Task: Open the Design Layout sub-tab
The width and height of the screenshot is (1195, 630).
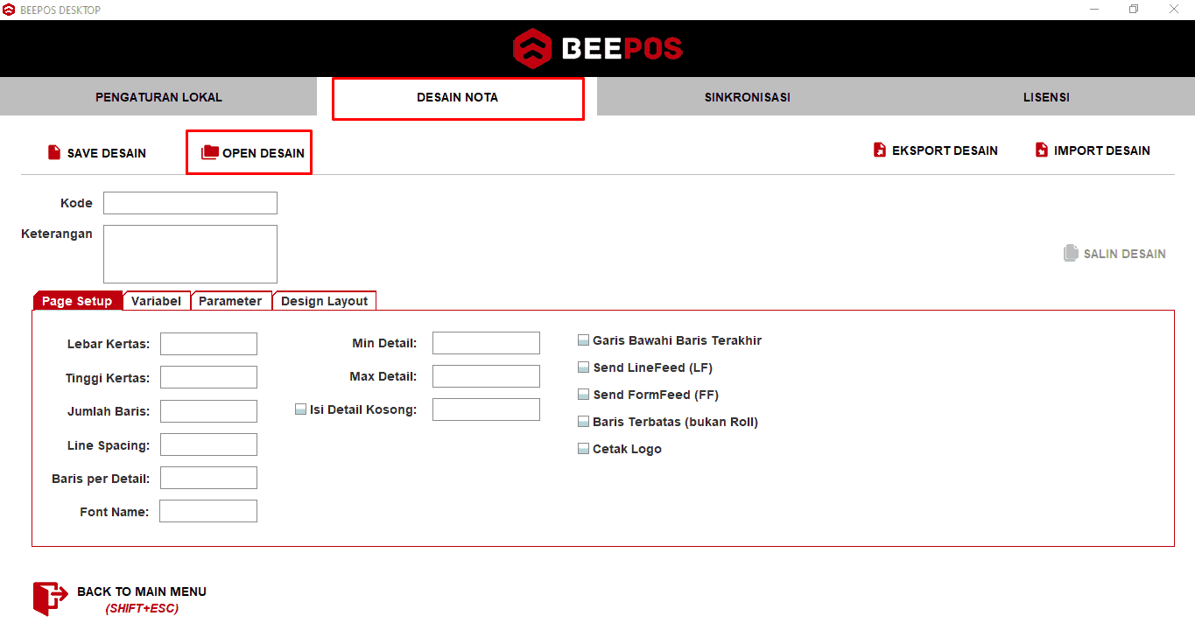Action: click(x=325, y=300)
